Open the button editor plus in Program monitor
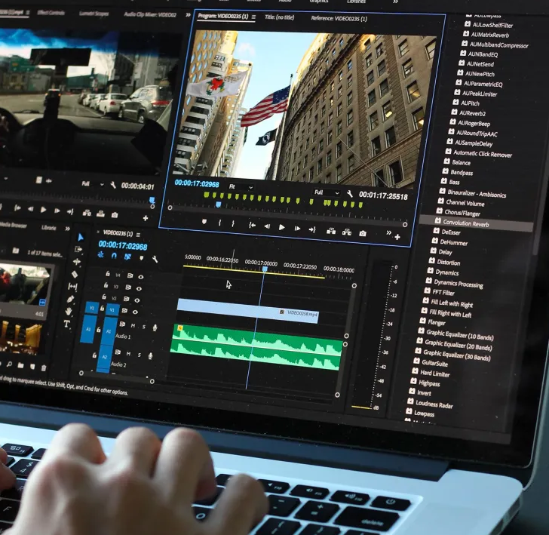This screenshot has height=535, width=549. pos(397,237)
